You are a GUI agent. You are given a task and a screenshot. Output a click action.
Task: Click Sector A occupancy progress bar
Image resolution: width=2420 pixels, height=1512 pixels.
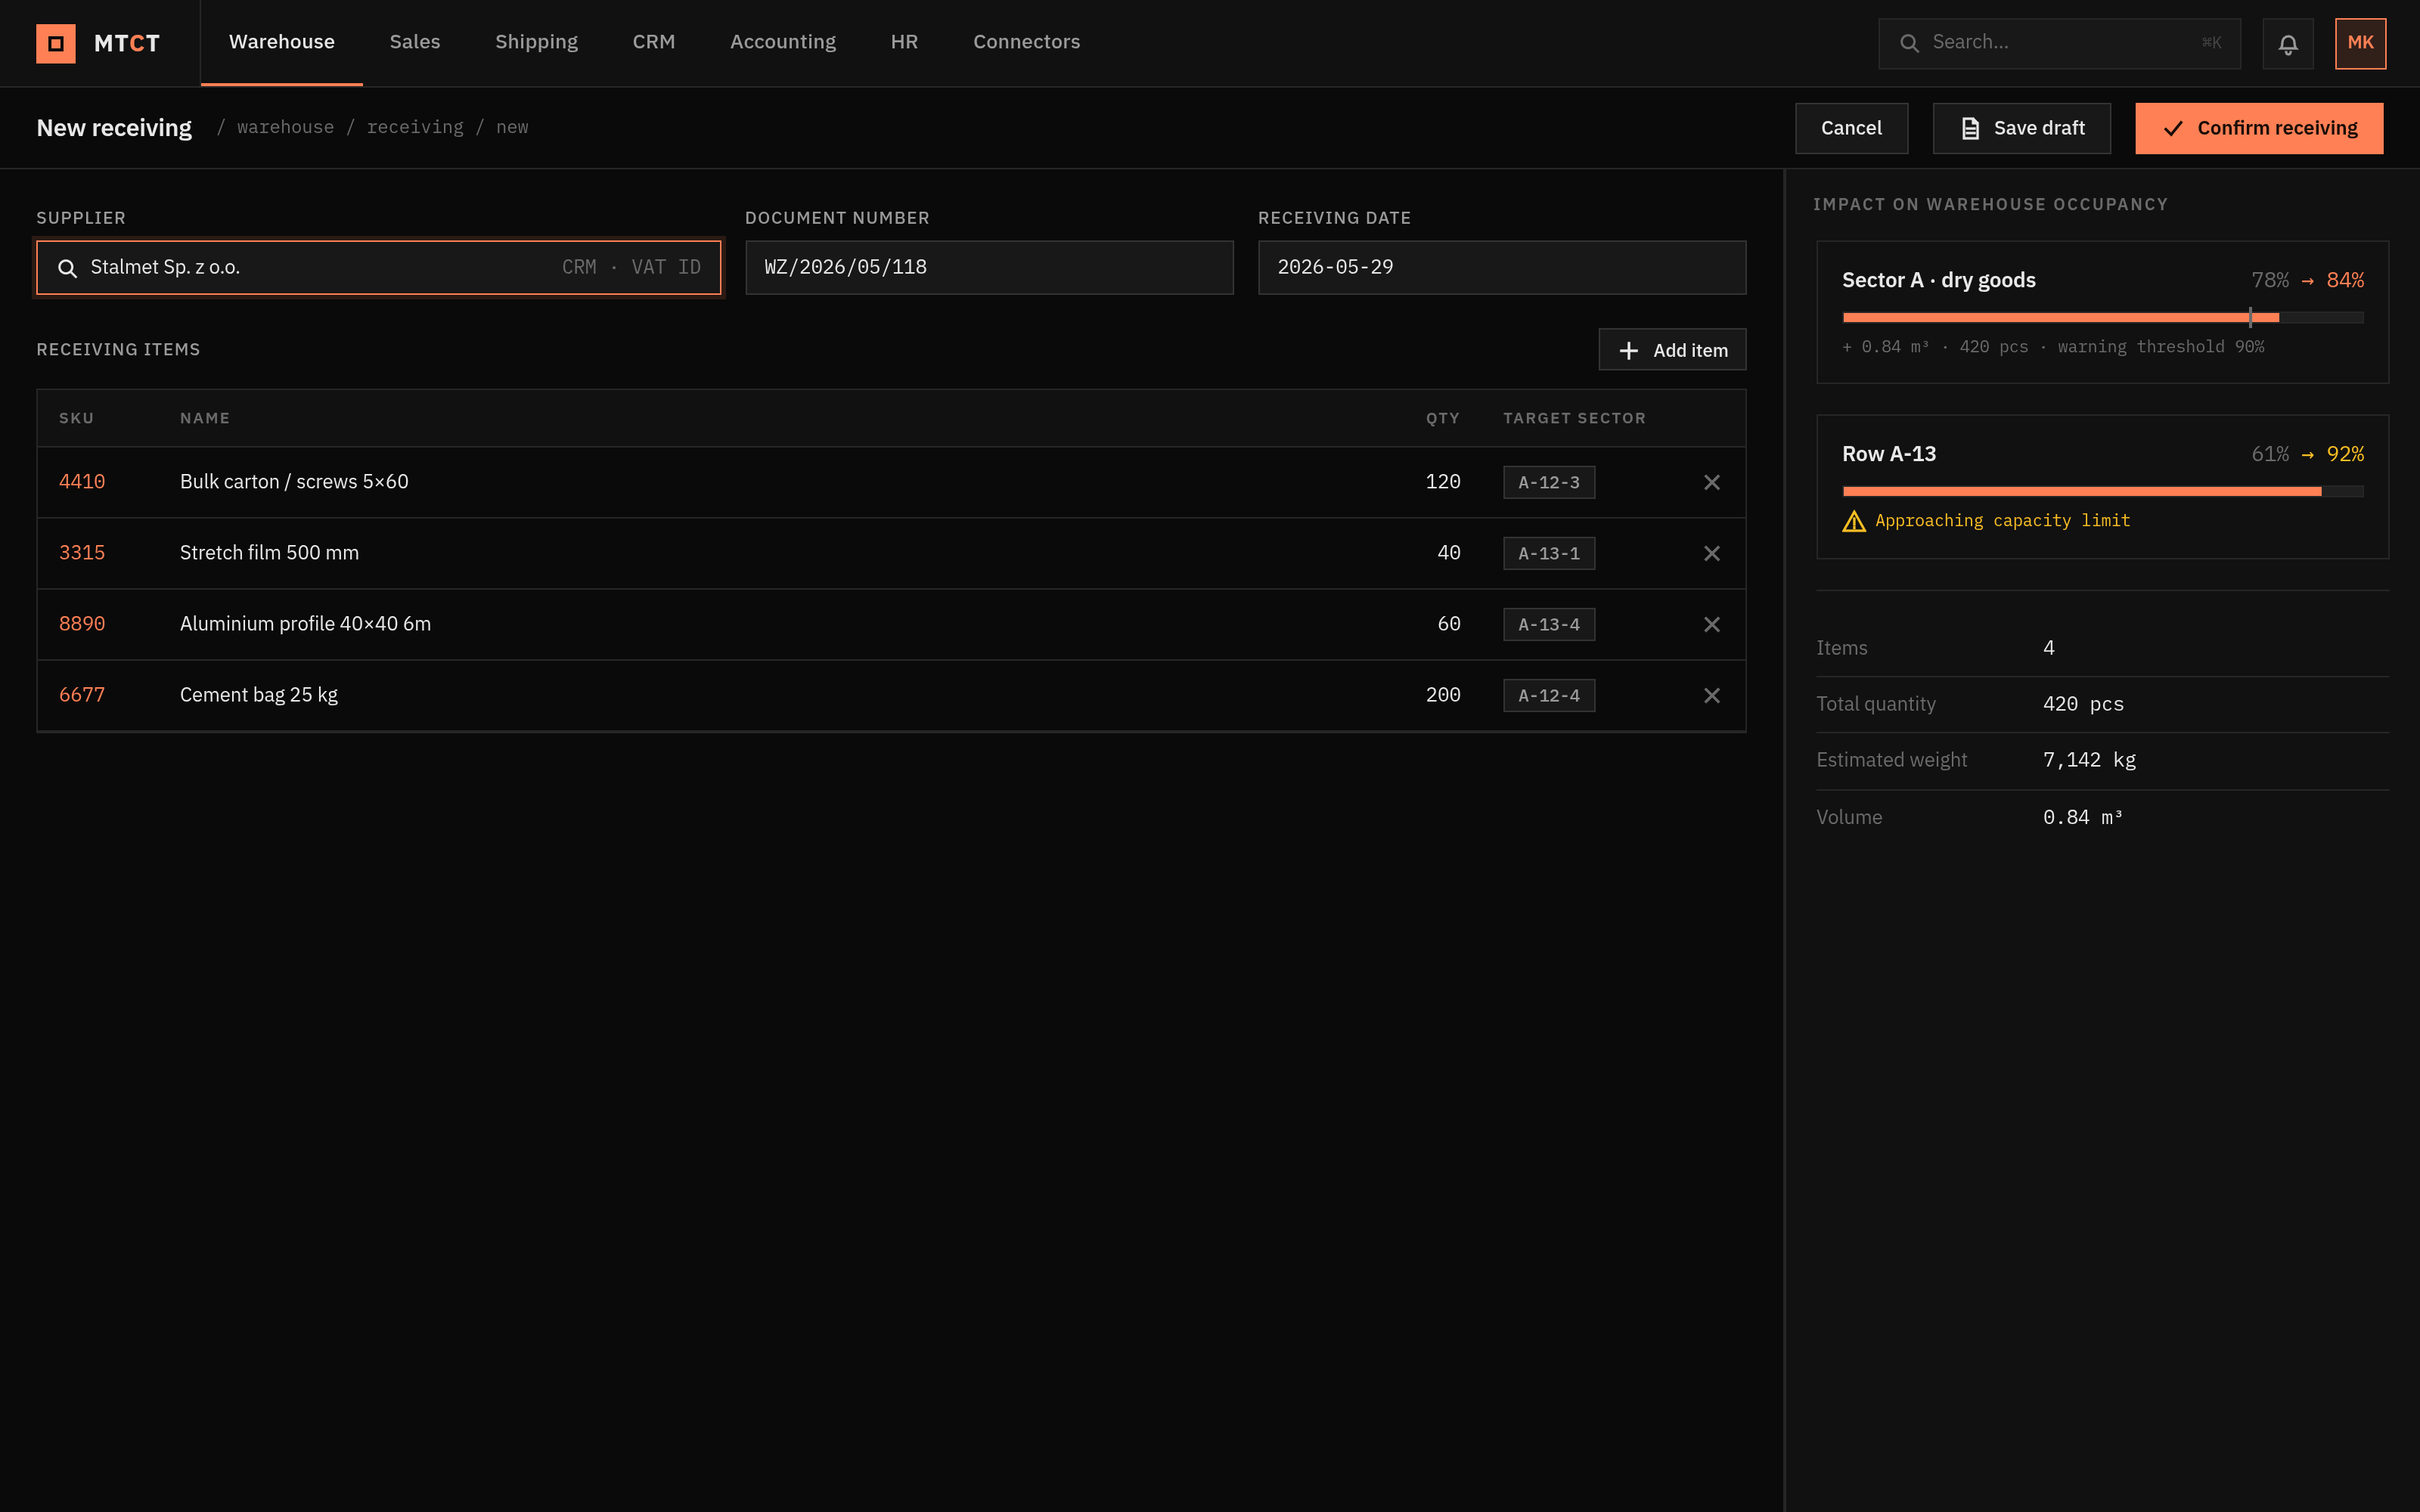click(x=2103, y=317)
